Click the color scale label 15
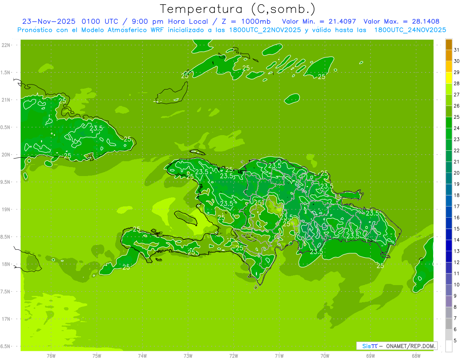 click(x=457, y=229)
